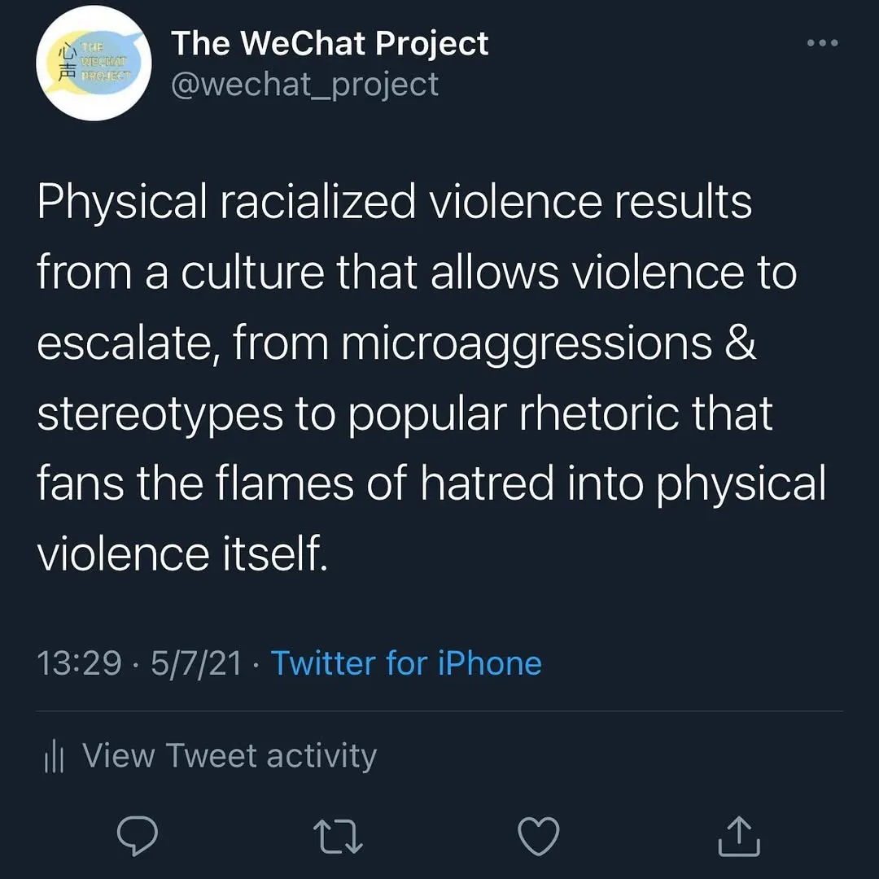Click the display name The WeChat Project
Viewport: 879px width, 879px height.
pyautogui.click(x=330, y=44)
